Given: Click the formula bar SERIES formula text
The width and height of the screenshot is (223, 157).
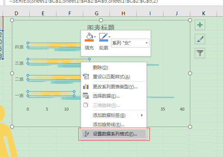Looking at the screenshot, I should click(x=84, y=1).
